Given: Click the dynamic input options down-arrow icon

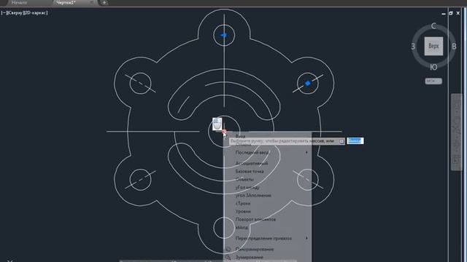Looking at the screenshot, I should coord(341,141).
